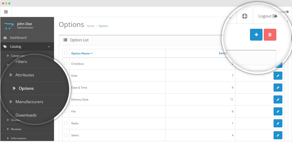Open Reviews in the sidebar

[16, 129]
